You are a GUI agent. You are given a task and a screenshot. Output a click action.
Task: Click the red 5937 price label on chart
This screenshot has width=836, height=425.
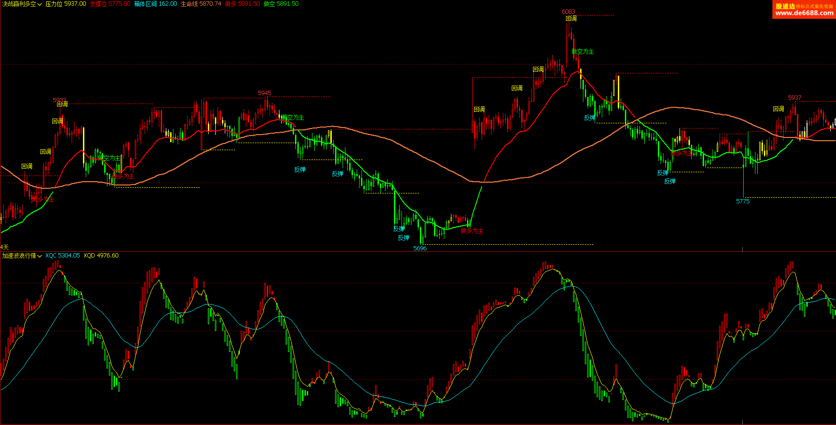[795, 98]
